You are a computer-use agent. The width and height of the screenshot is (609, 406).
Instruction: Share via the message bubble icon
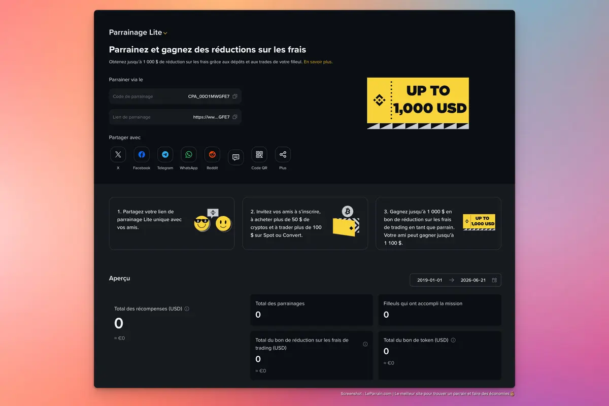(x=236, y=157)
